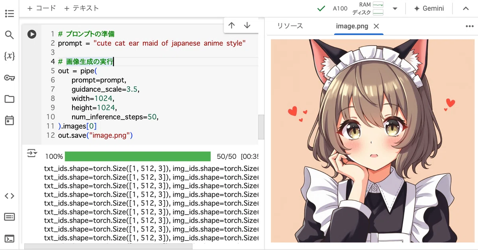Viewport: 478px width, 250px height.
Task: Click the 50/50 progress counter text
Action: (226, 157)
